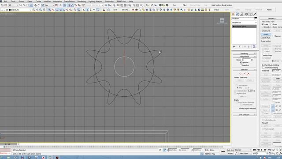Click the configure modifier sets icon
282x159 pixels.
pyautogui.click(x=254, y=47)
